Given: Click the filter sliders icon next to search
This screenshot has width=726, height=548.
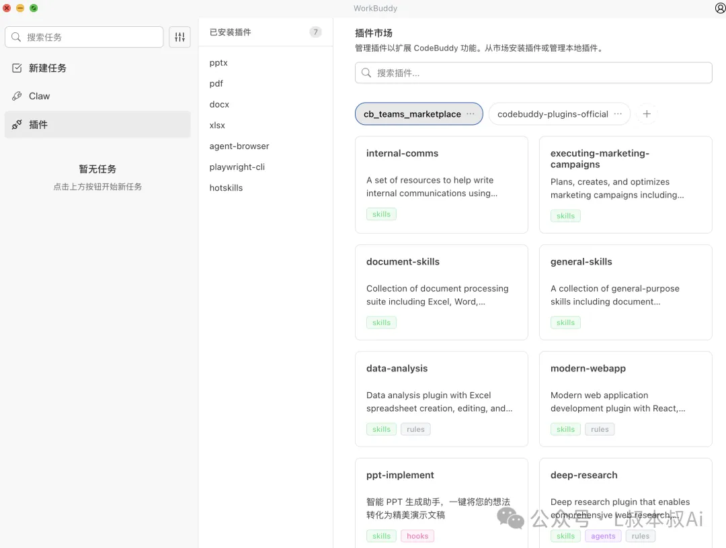Looking at the screenshot, I should pyautogui.click(x=179, y=37).
